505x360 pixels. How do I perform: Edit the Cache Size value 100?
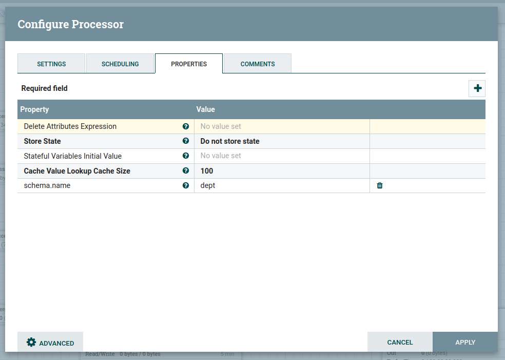(281, 171)
